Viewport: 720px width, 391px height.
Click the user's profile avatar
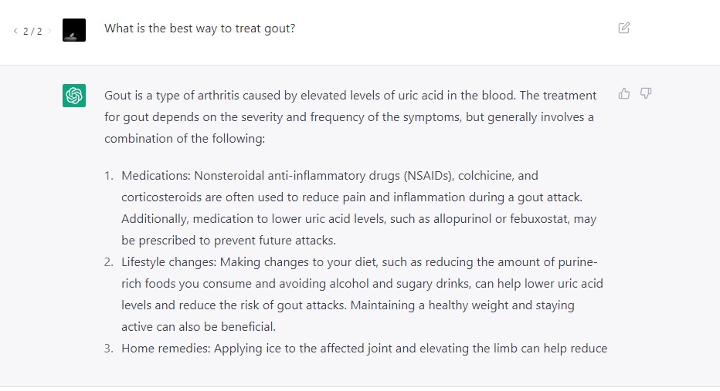coord(74,30)
